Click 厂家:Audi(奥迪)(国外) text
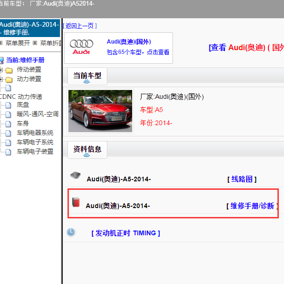Screen dimensions: 284x284 tap(172, 97)
